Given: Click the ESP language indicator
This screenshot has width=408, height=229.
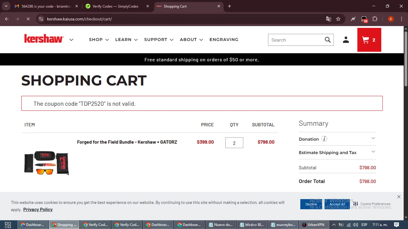Looking at the screenshot, I should click(x=364, y=225).
